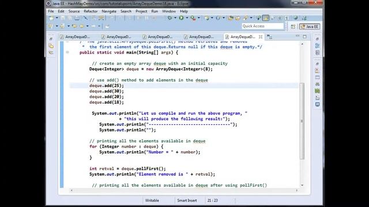Maximize the editor area
The width and height of the screenshot is (369, 207).
(305, 36)
